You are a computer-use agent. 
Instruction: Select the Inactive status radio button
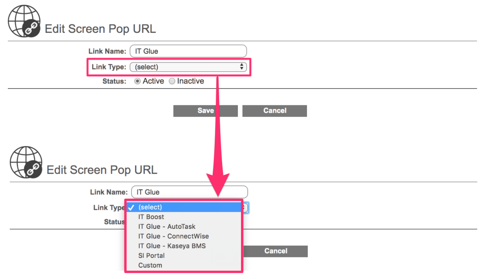(x=172, y=81)
